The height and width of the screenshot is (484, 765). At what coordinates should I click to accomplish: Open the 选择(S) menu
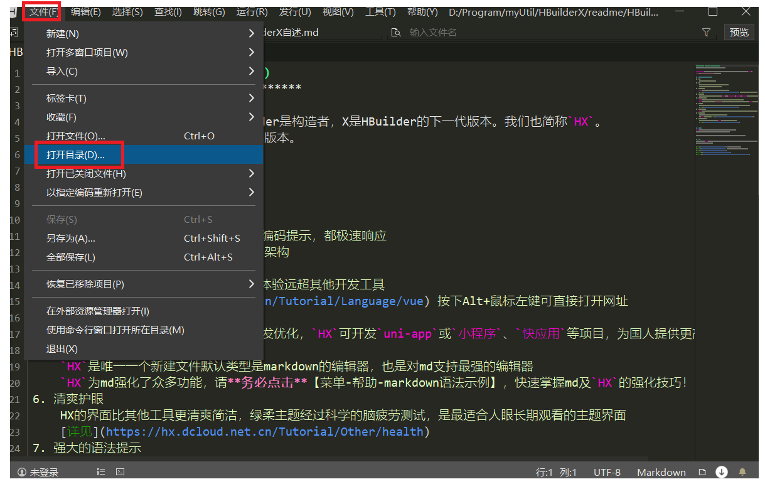(x=127, y=12)
